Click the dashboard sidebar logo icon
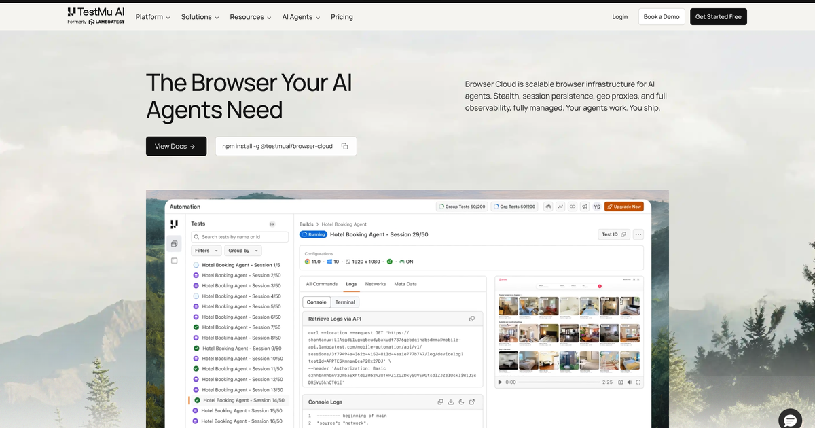 (x=174, y=224)
